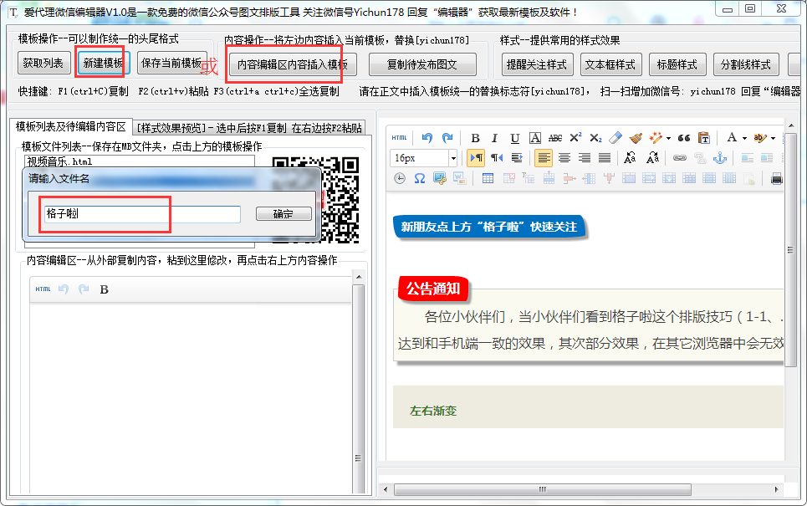The height and width of the screenshot is (506, 807).
Task: Toggle subscript X₂ formatting
Action: pos(595,138)
